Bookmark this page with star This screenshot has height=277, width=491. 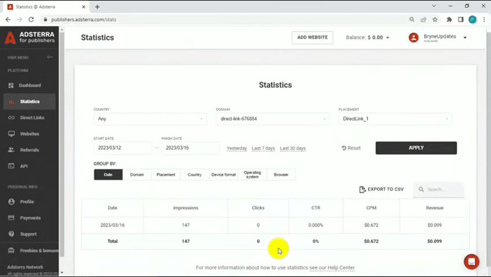pos(435,20)
